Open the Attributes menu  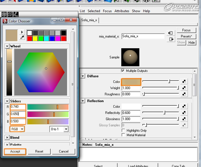tap(122, 11)
